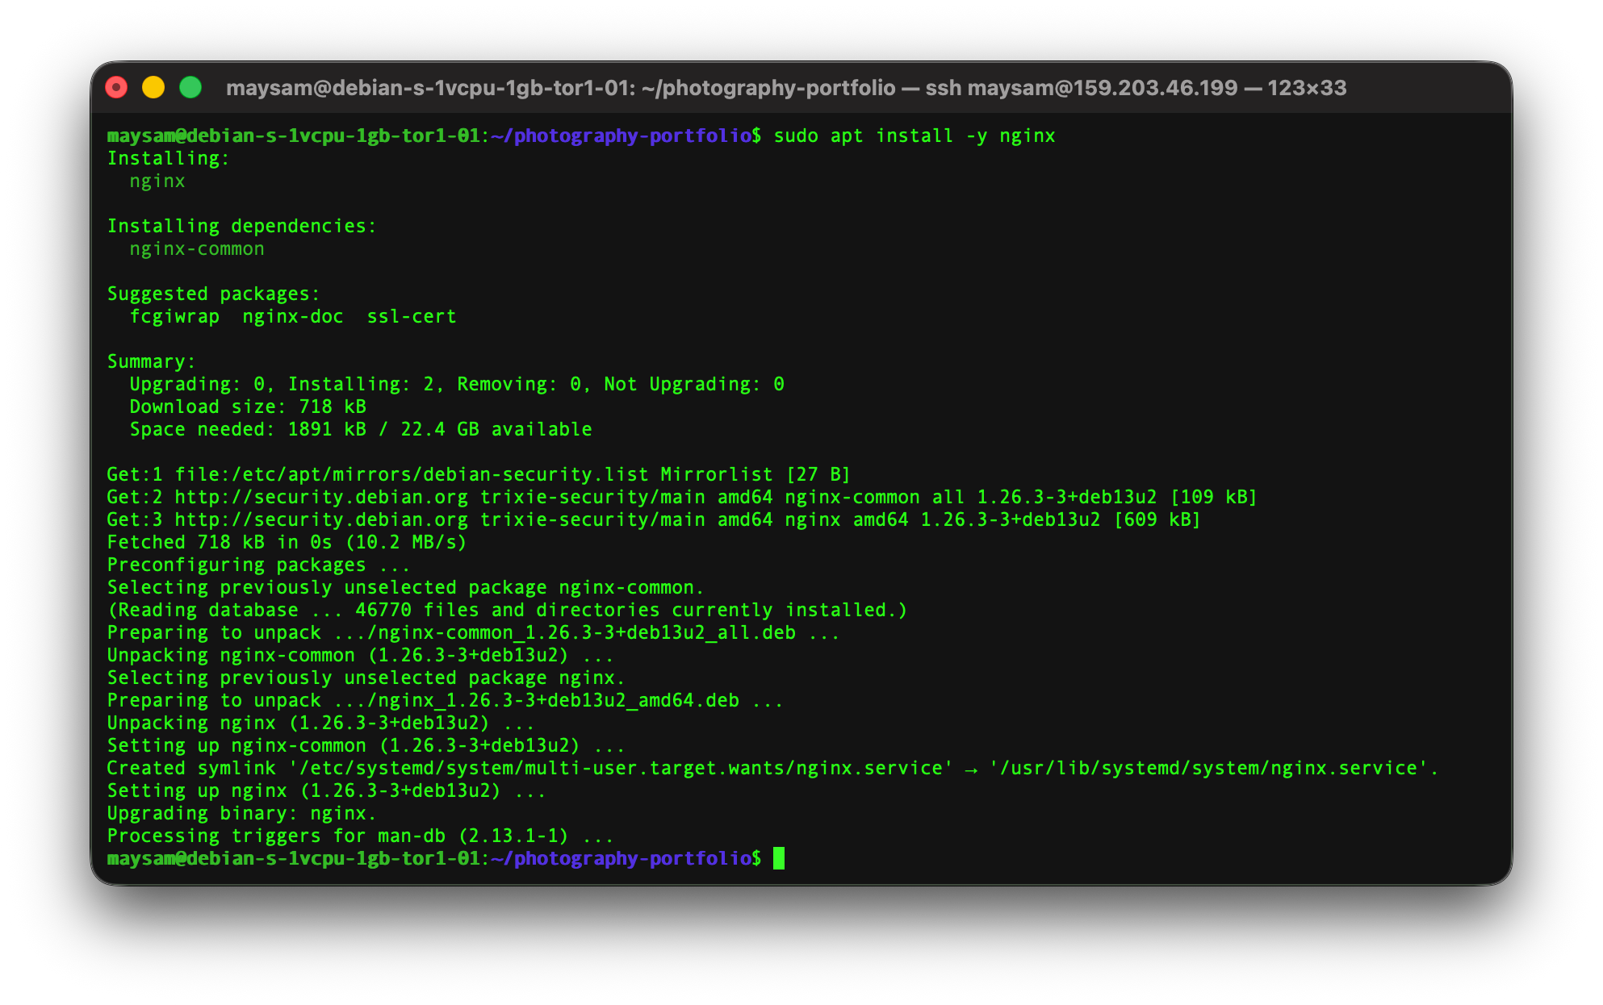This screenshot has width=1603, height=1005.
Task: Click the 'Created symlink' nginx.service line
Action: tap(772, 768)
